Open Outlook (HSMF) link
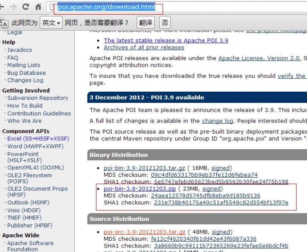 28,203
